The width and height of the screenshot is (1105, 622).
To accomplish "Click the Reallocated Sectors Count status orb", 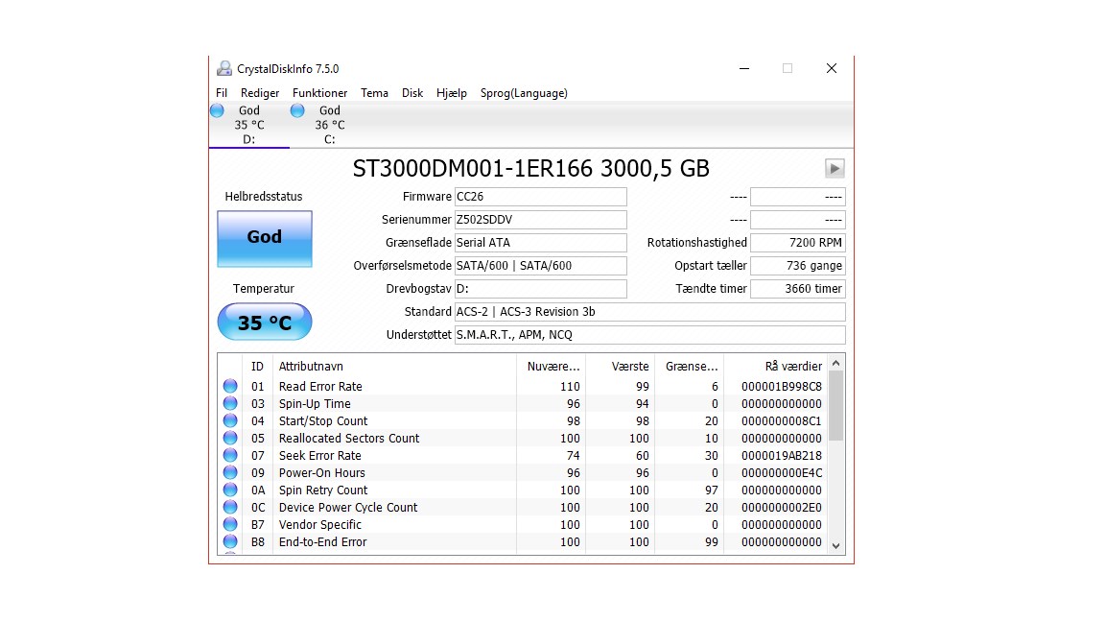I will click(x=230, y=438).
